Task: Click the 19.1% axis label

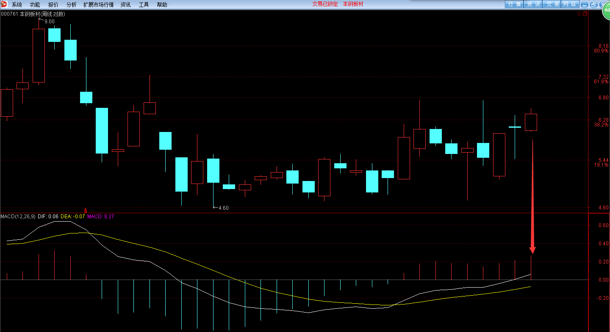Action: pyautogui.click(x=601, y=165)
